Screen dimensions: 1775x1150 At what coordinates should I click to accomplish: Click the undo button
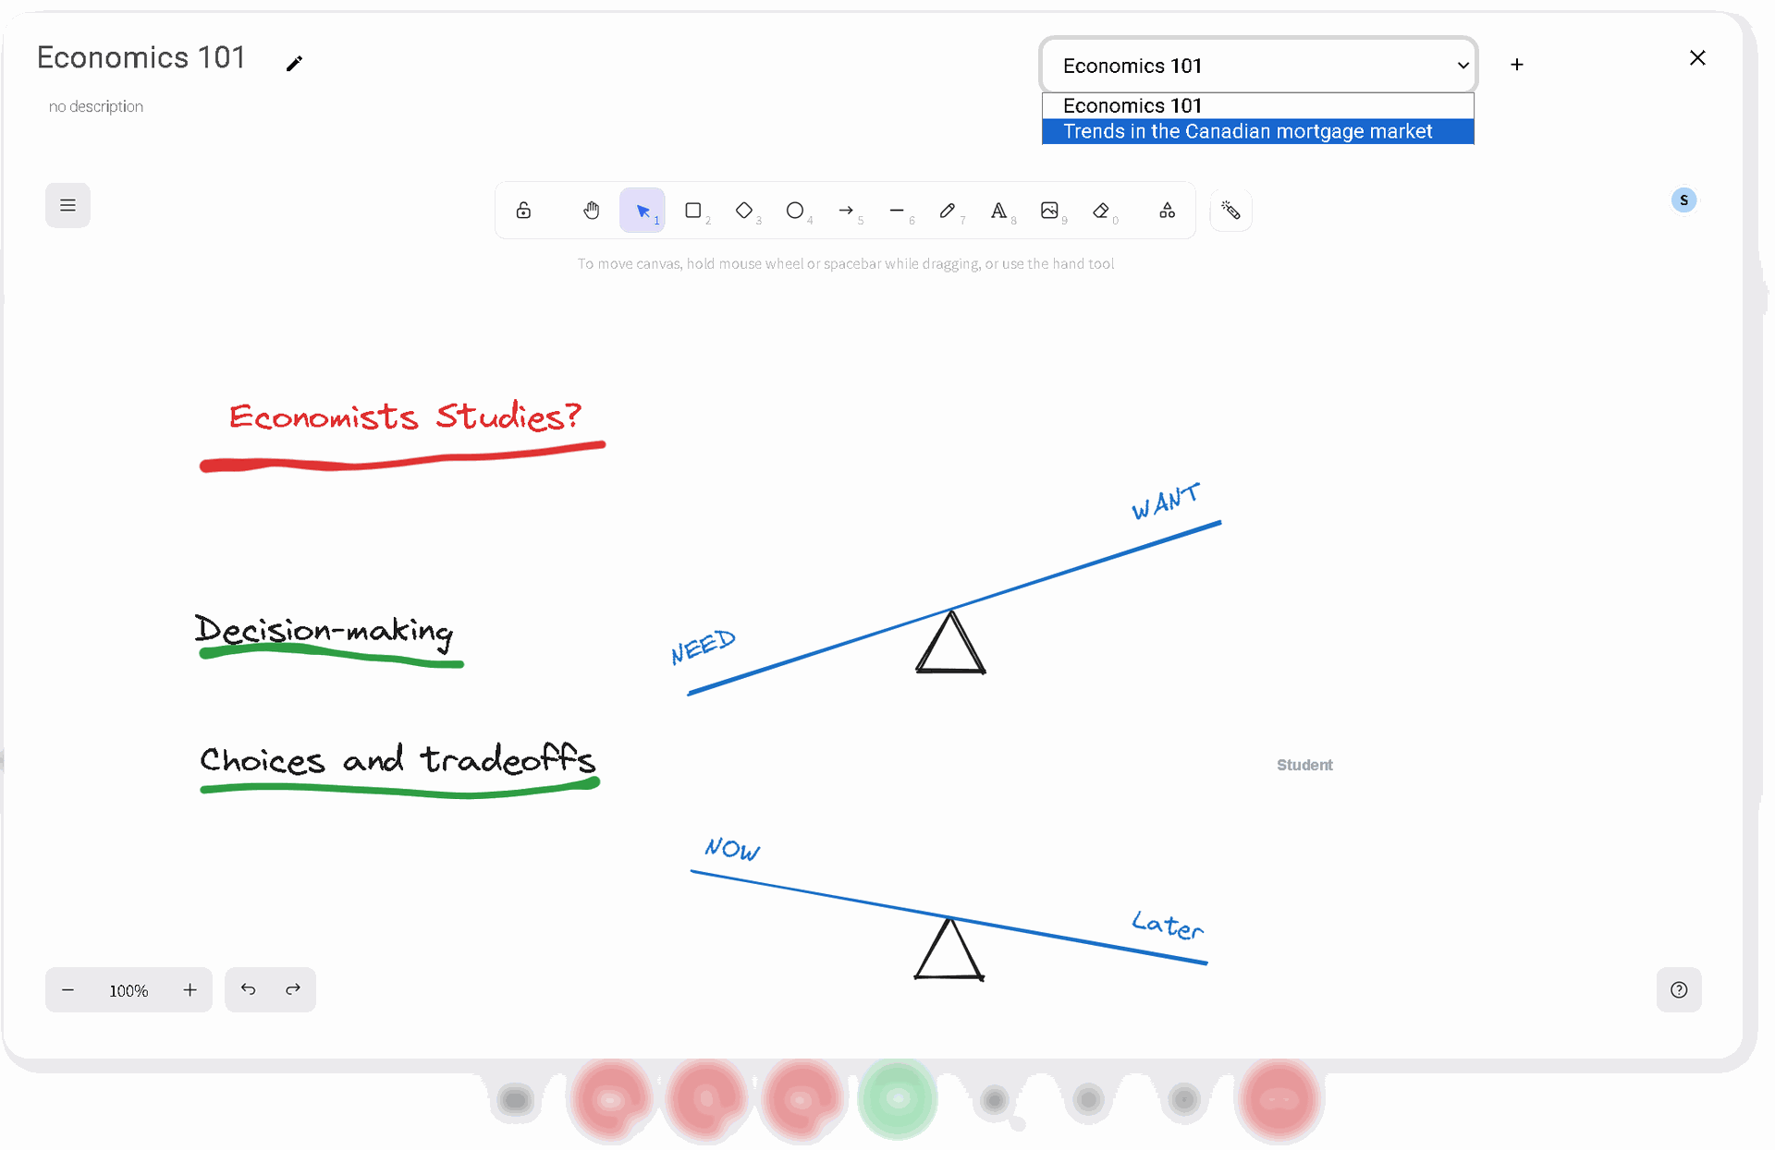coord(248,989)
